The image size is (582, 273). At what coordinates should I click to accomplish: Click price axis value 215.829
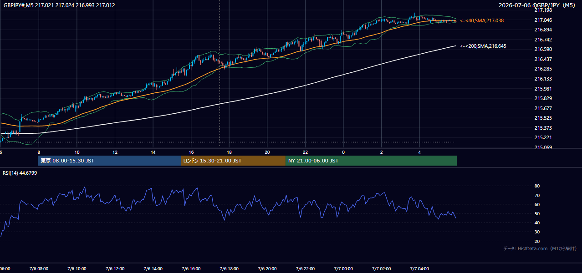pos(543,98)
